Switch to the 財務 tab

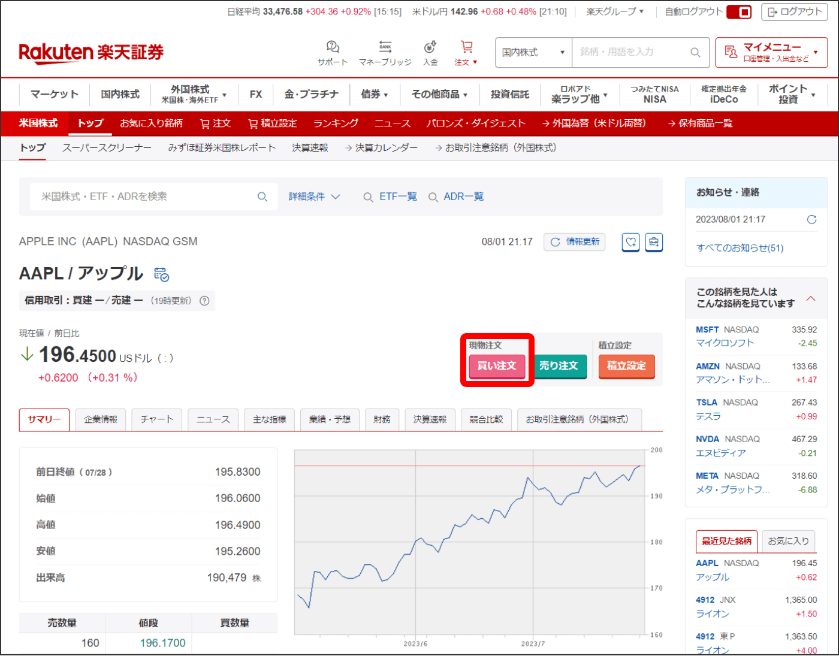pos(382,420)
